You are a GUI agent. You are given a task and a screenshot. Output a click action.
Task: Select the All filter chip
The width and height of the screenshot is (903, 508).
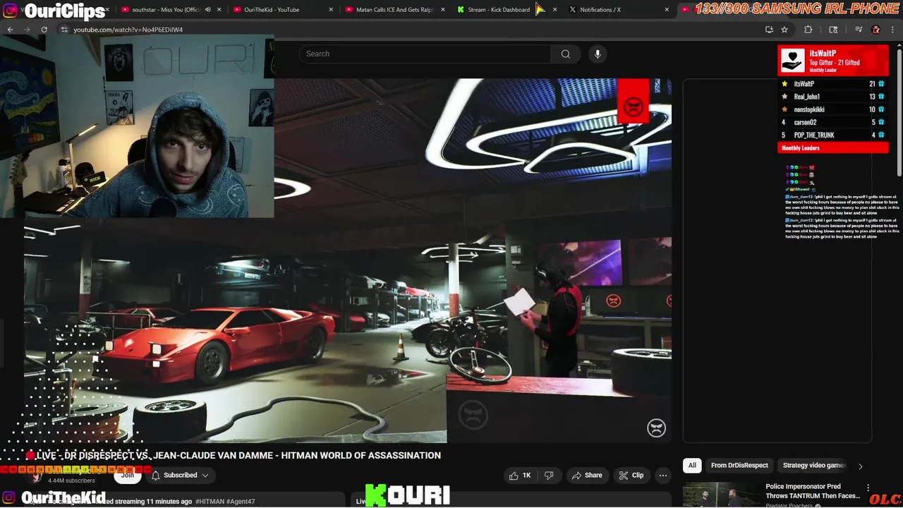(x=692, y=466)
